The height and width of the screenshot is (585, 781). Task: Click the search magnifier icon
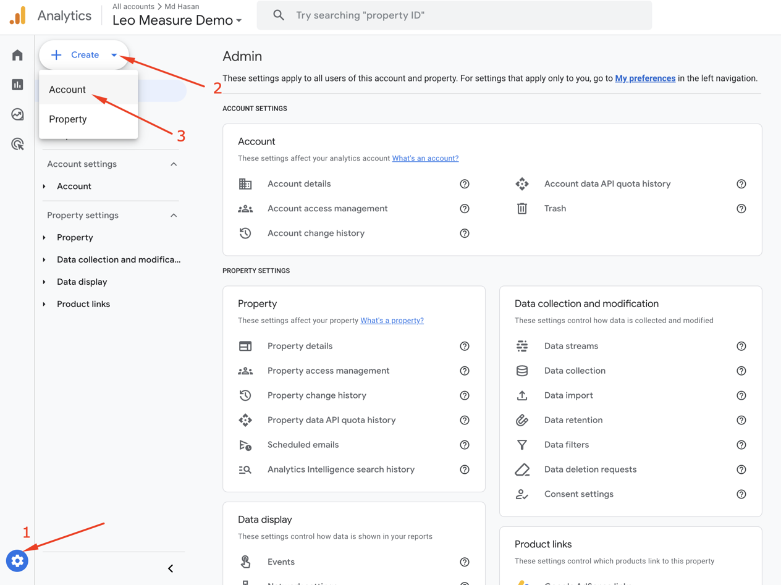279,15
